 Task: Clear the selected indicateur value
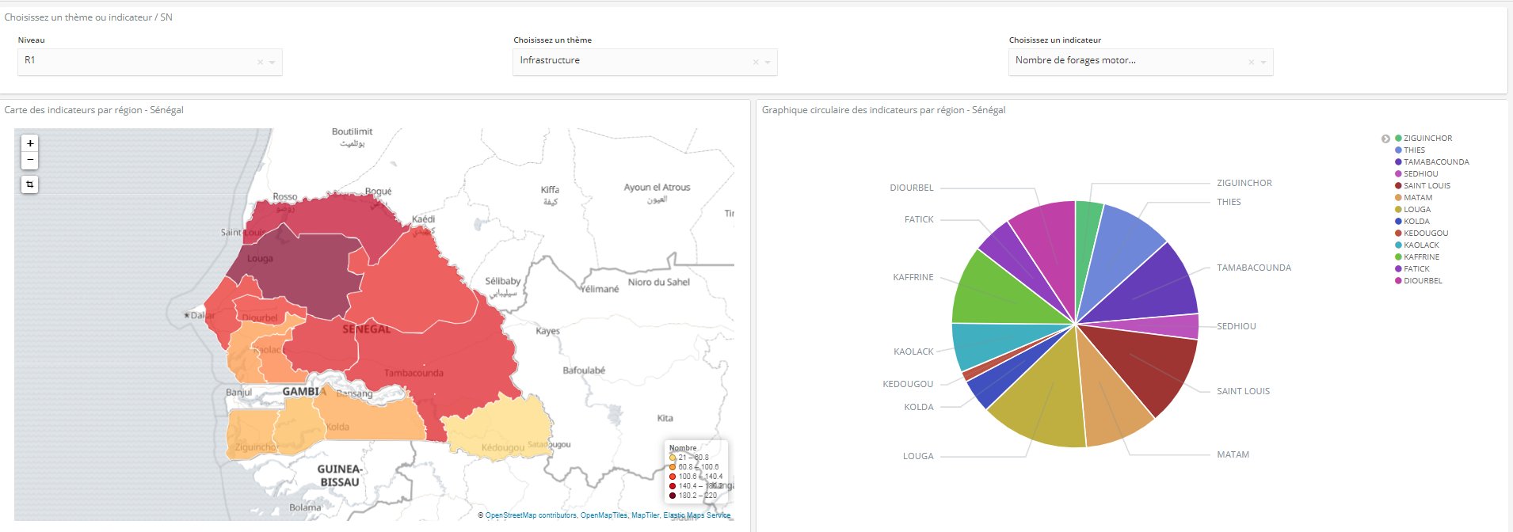coord(1251,62)
